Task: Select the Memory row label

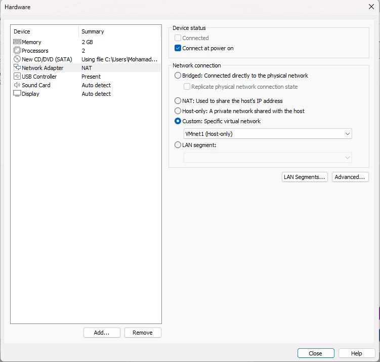Action: pyautogui.click(x=31, y=42)
